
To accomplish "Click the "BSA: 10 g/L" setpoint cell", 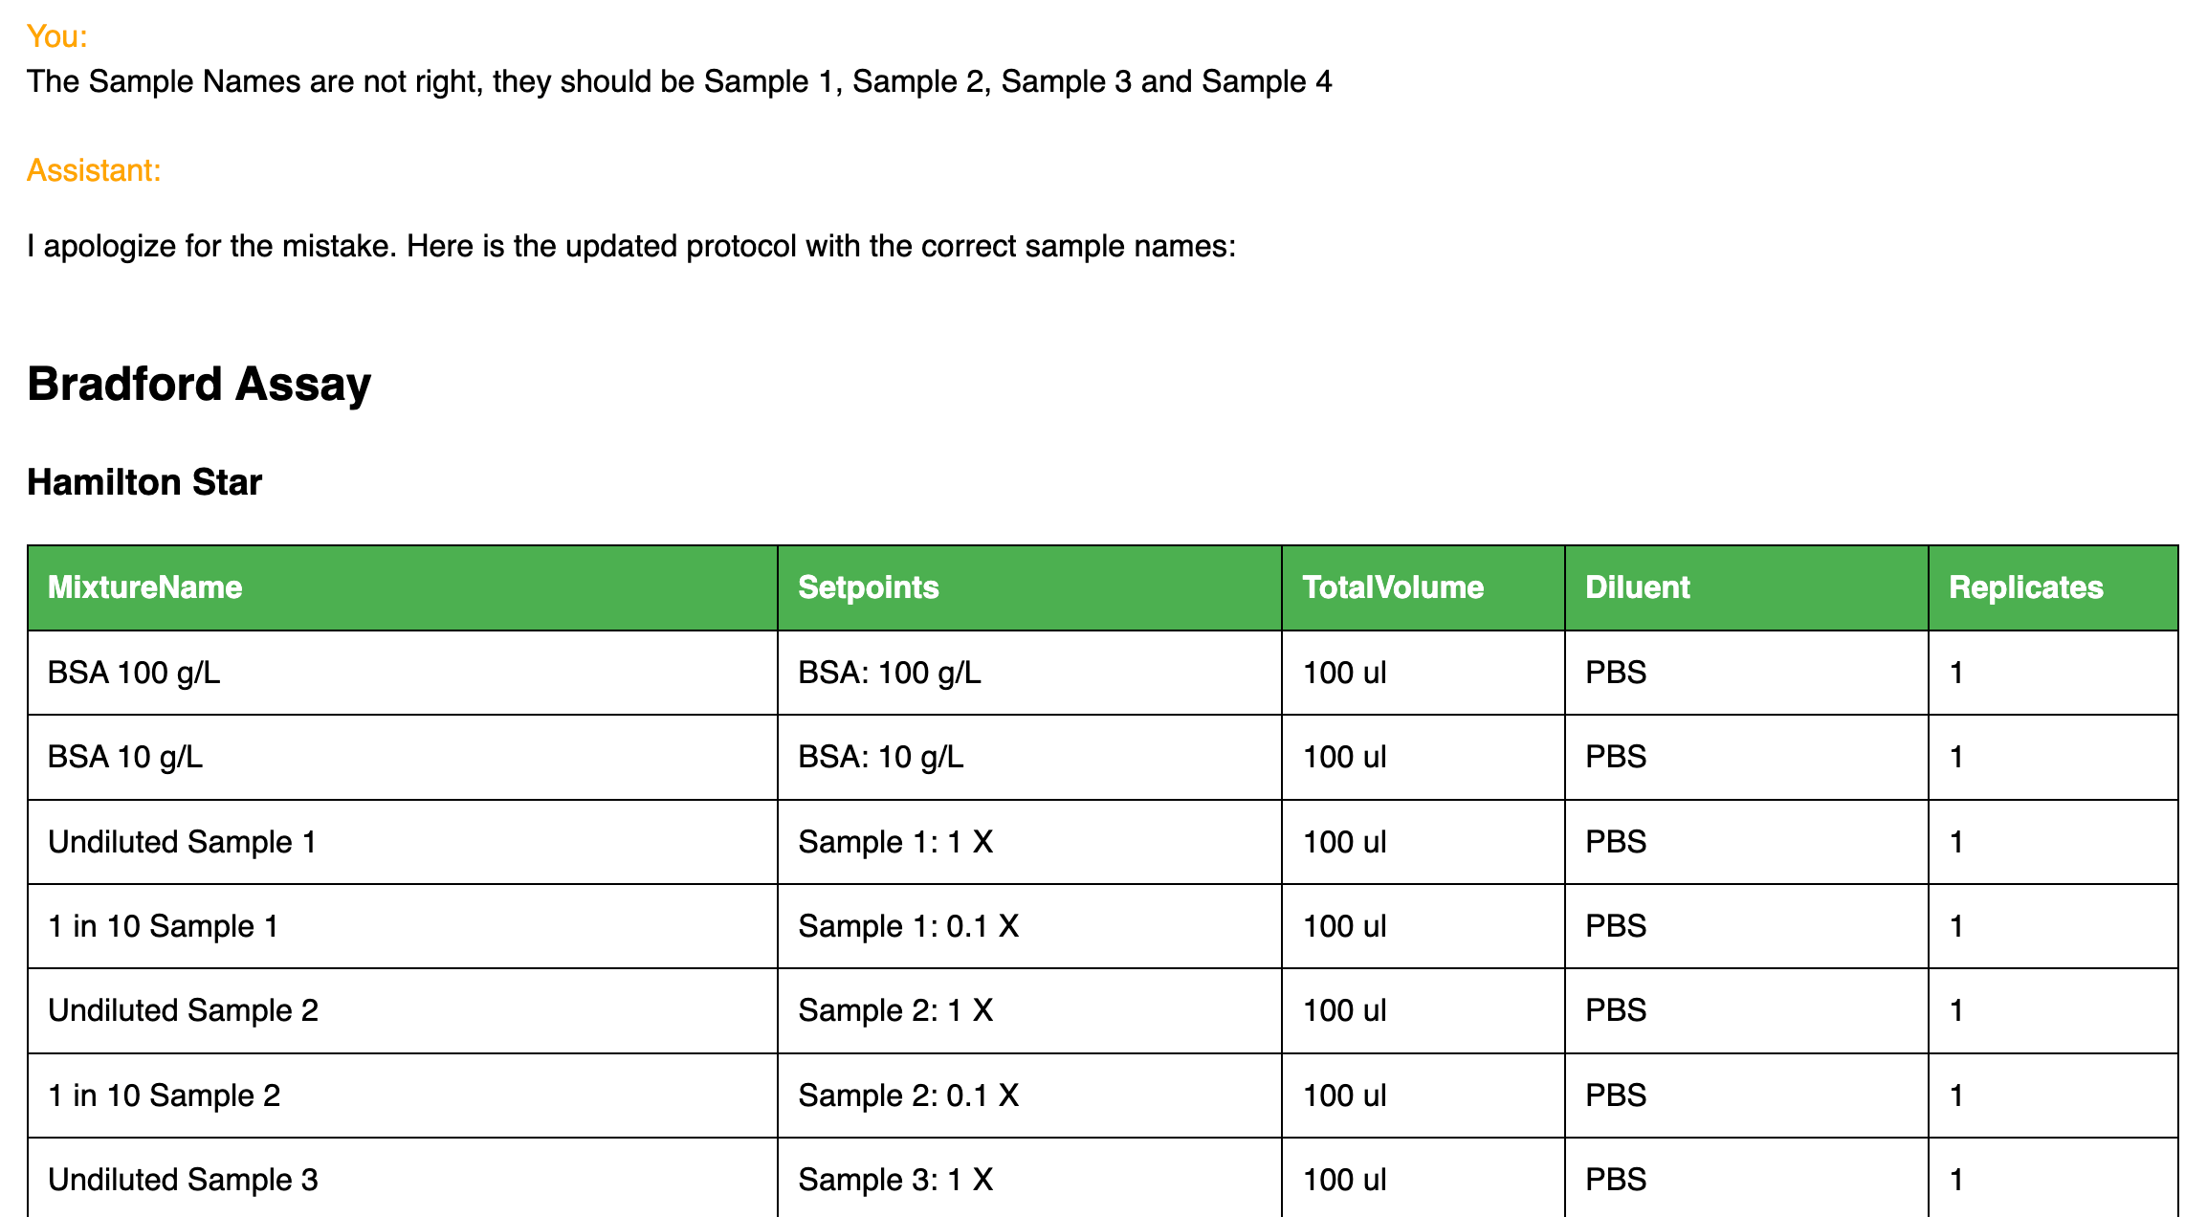I will pyautogui.click(x=880, y=757).
